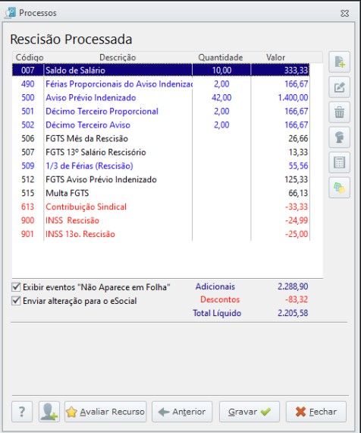Uncheck Enviar alteração para o eSocial

coord(16,301)
